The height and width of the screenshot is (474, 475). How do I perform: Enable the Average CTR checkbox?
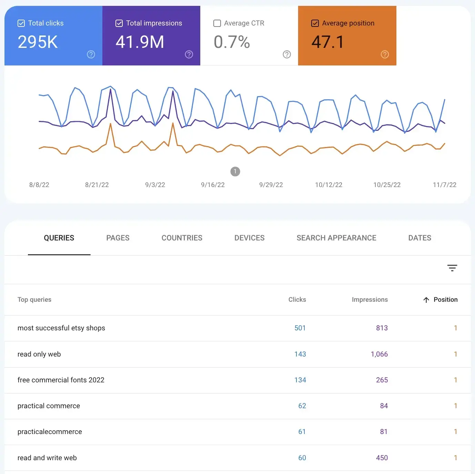(217, 23)
